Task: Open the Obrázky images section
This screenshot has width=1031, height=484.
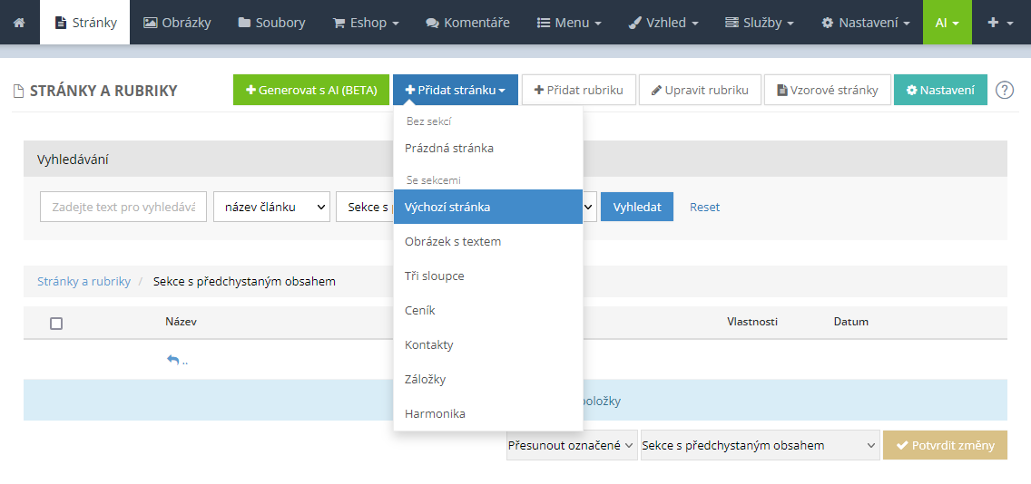Action: [x=177, y=22]
